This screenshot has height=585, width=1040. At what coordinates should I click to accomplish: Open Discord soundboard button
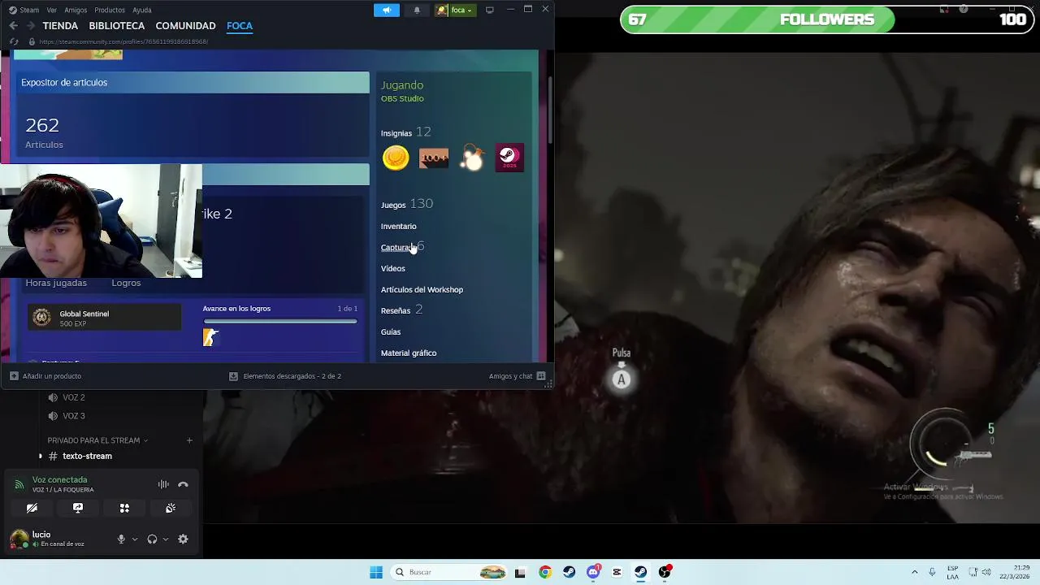click(x=171, y=508)
